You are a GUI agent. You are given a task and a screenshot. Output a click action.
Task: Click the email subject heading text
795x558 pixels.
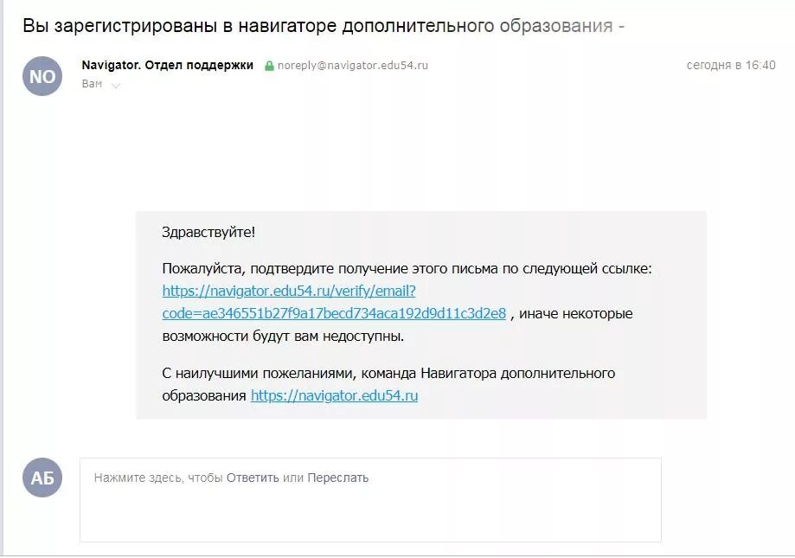pos(324,25)
